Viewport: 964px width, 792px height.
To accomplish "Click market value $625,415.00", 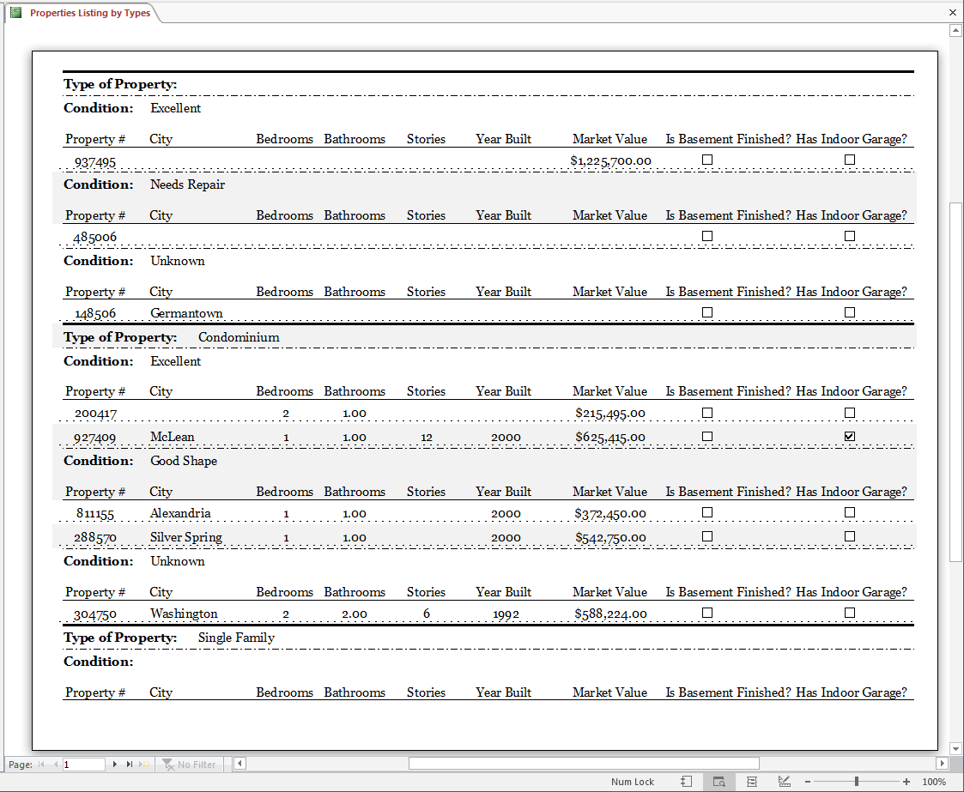I will point(610,438).
